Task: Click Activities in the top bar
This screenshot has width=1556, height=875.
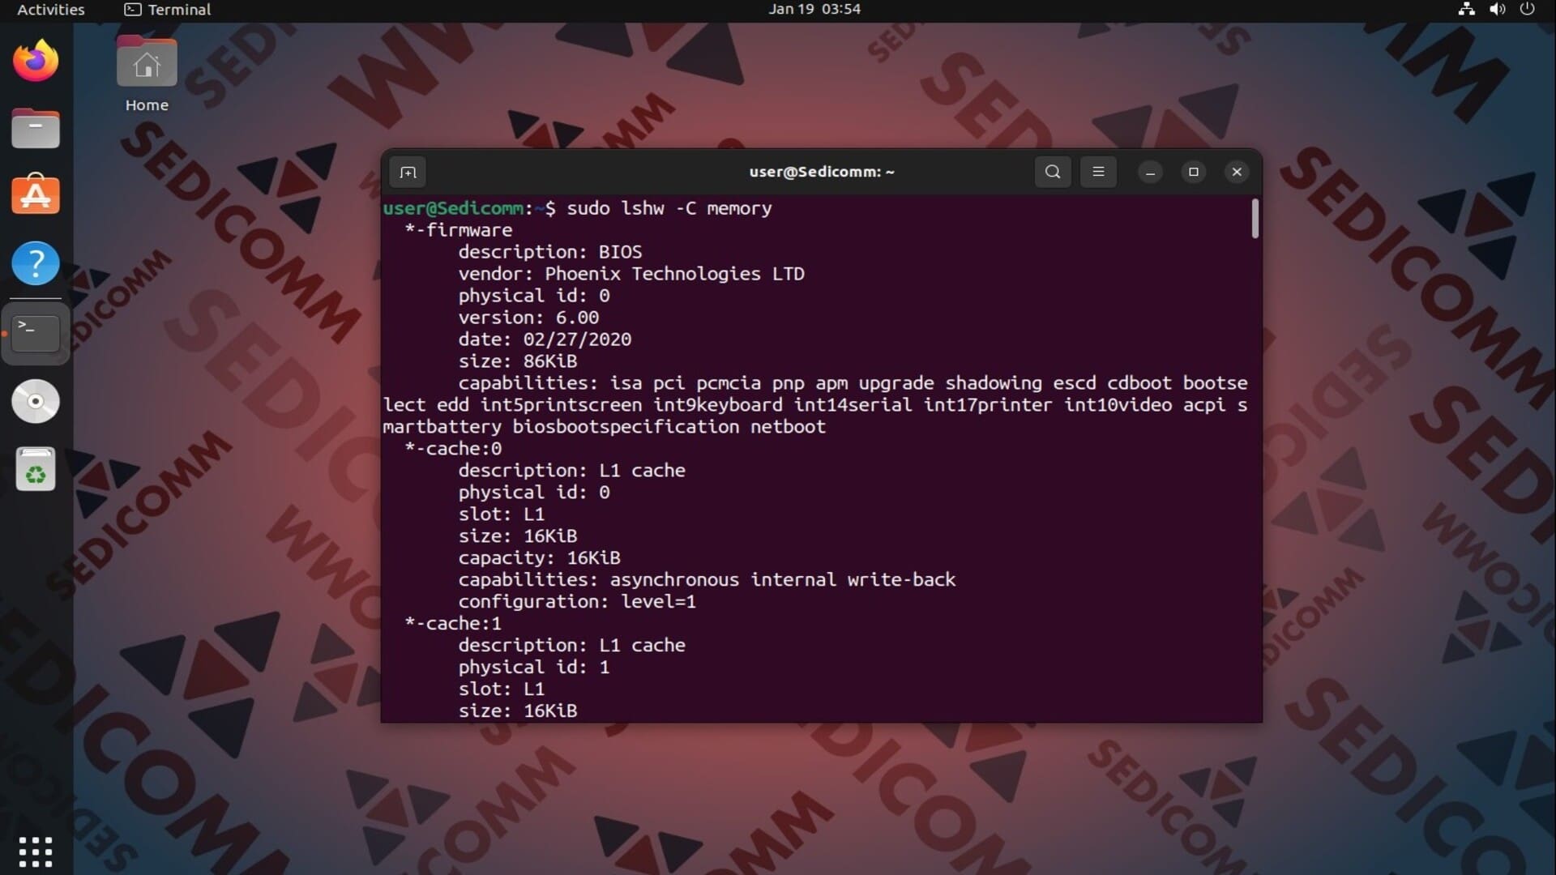Action: tap(50, 10)
